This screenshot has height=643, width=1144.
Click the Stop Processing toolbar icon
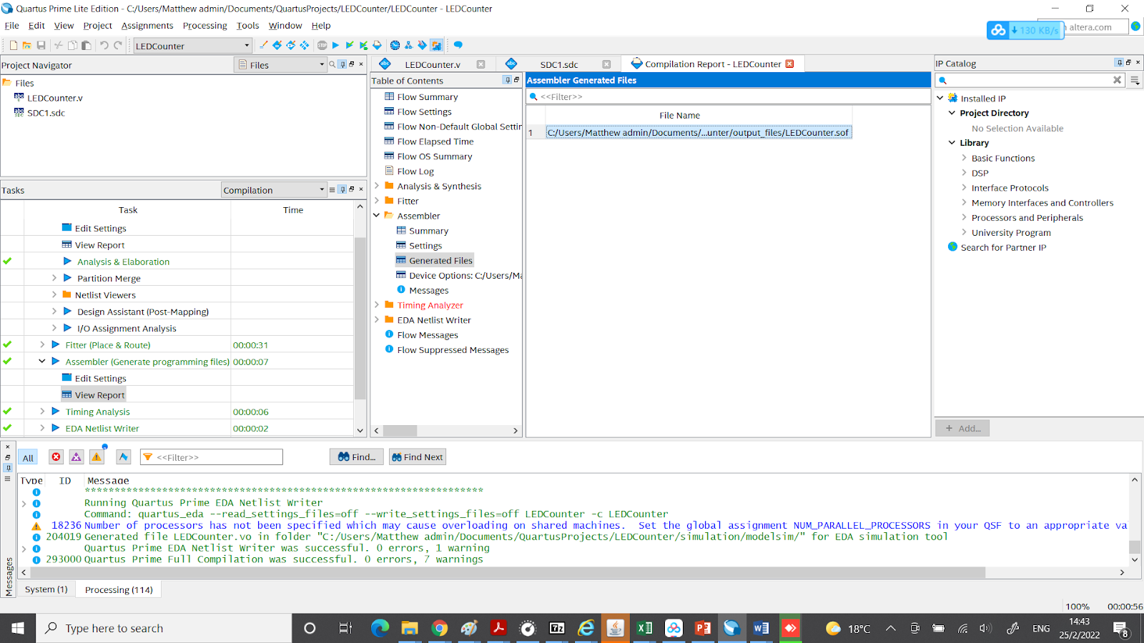tap(322, 45)
